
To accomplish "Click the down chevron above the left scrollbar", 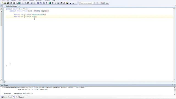I will pos(2,9).
